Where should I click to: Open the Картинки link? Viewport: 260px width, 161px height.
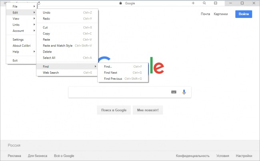point(221,14)
